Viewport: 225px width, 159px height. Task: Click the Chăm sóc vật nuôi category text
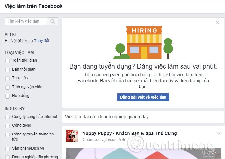pos(99,139)
